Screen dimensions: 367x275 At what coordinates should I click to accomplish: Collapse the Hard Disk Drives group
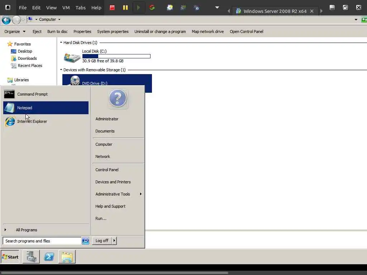[x=61, y=43]
